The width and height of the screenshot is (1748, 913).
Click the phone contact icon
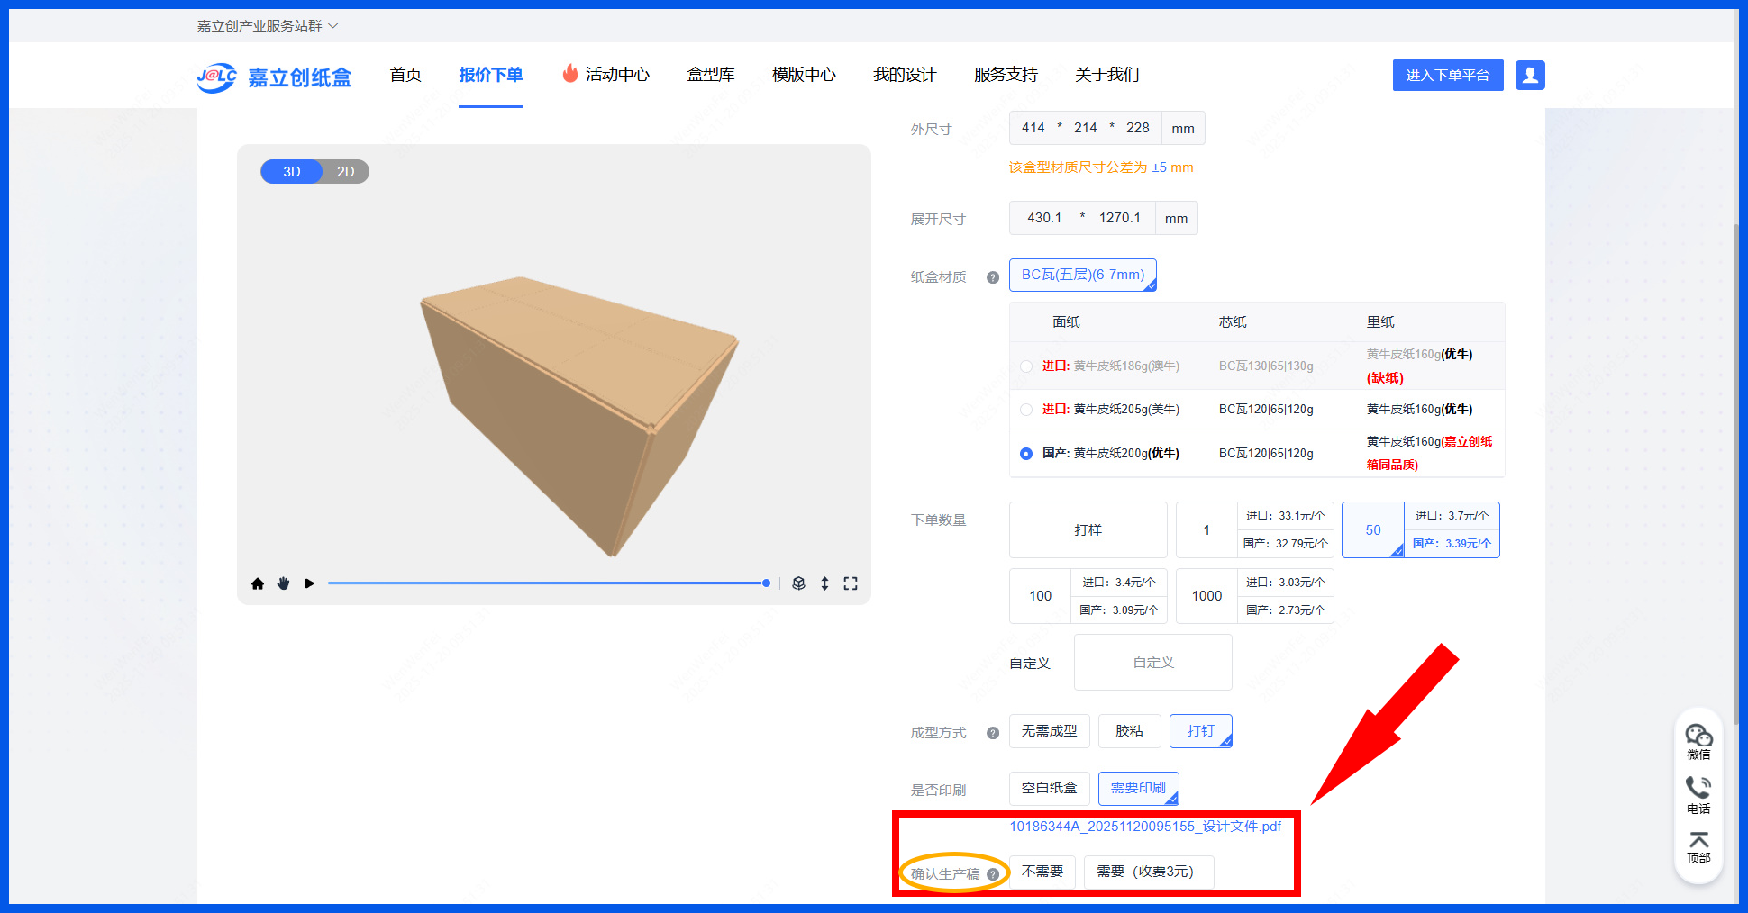coord(1698,794)
